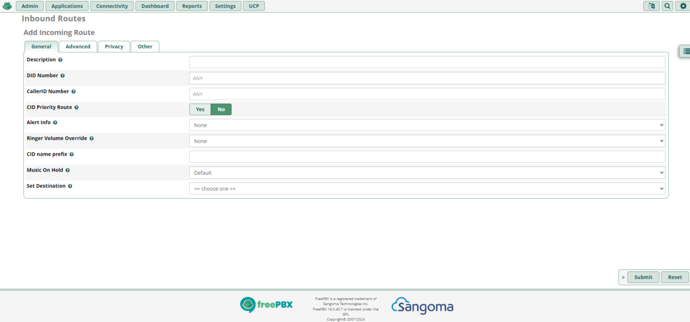Image resolution: width=690 pixels, height=322 pixels.
Task: Open the Alert Info dropdown
Action: 427,125
